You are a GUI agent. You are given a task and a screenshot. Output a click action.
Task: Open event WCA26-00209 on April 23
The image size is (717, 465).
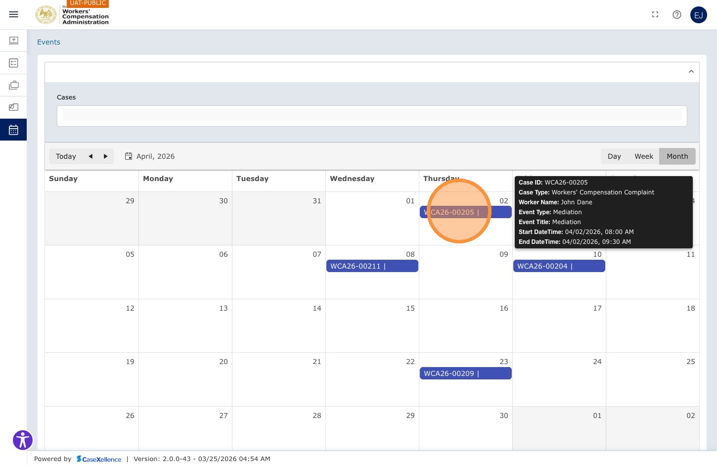tap(465, 373)
